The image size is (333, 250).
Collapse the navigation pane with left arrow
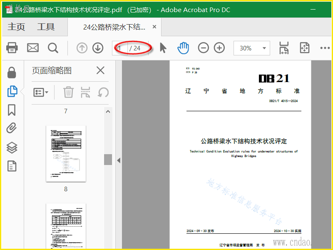pos(119,160)
